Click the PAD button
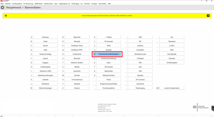 [140, 37]
